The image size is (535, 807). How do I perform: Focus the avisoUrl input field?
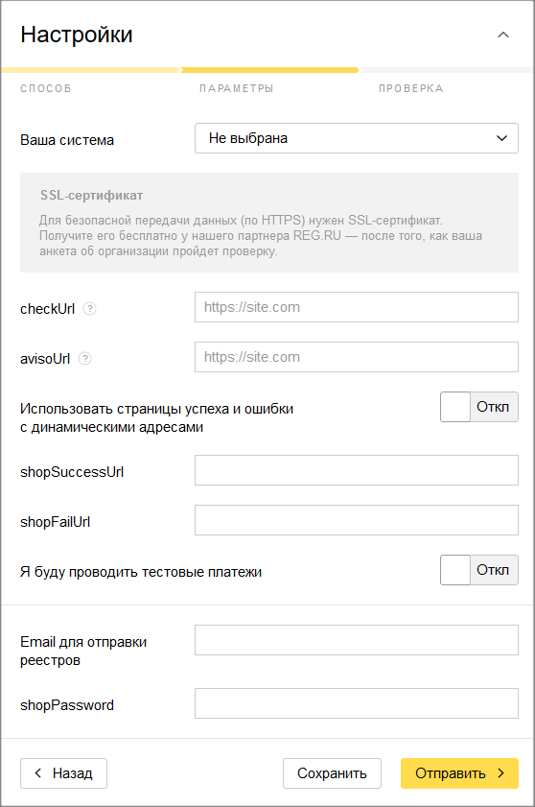pos(357,357)
